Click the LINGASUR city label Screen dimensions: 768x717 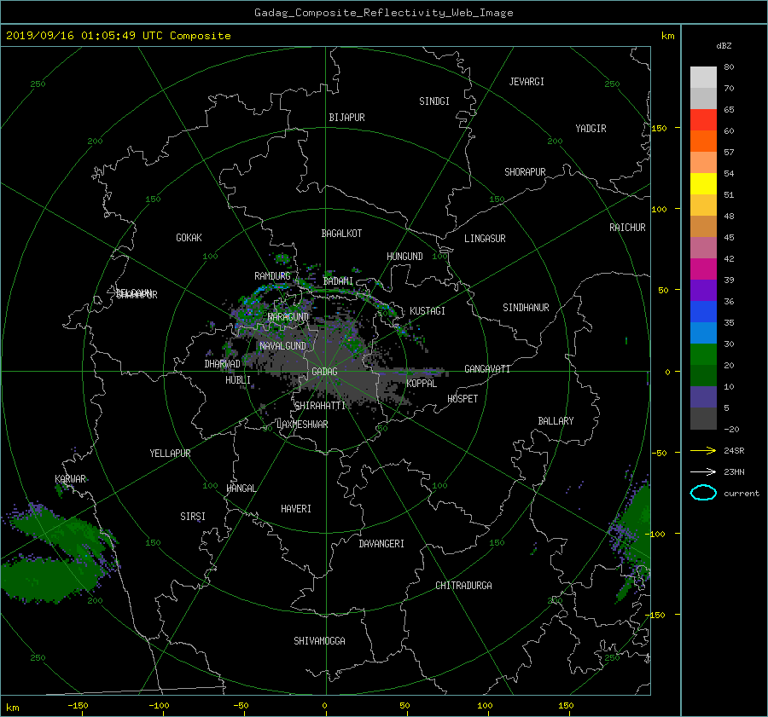coord(485,239)
